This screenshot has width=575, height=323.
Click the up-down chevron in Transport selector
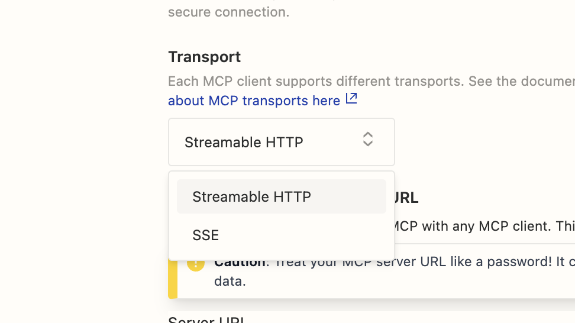368,140
